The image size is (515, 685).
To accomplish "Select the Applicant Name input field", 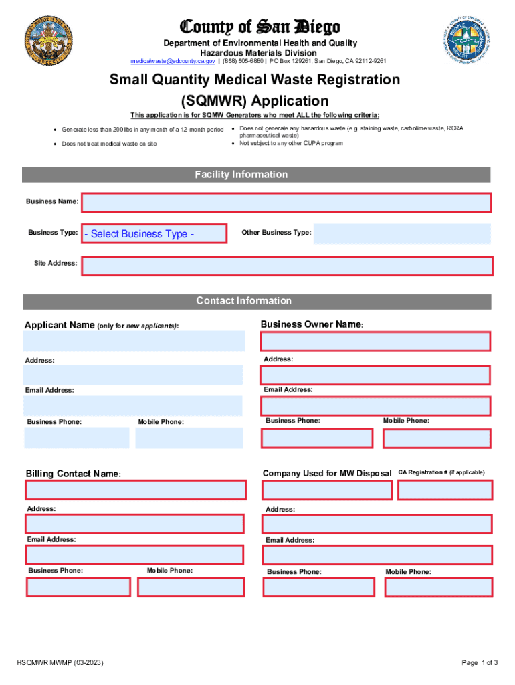I will [x=134, y=341].
